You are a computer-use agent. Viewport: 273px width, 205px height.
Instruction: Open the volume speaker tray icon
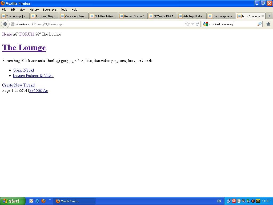click(x=253, y=201)
